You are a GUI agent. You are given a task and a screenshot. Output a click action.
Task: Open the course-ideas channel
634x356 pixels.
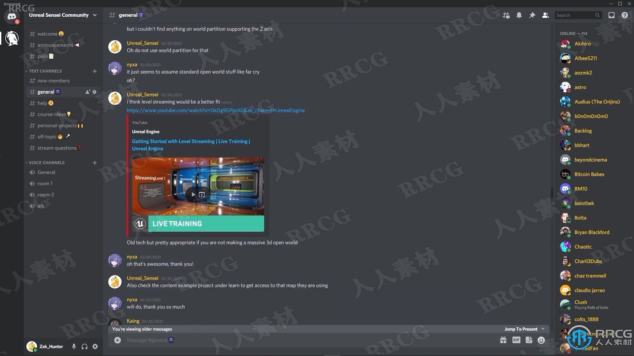pos(63,114)
